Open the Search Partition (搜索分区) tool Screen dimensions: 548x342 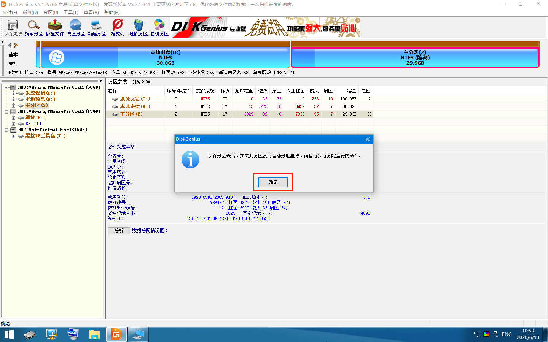(34, 28)
